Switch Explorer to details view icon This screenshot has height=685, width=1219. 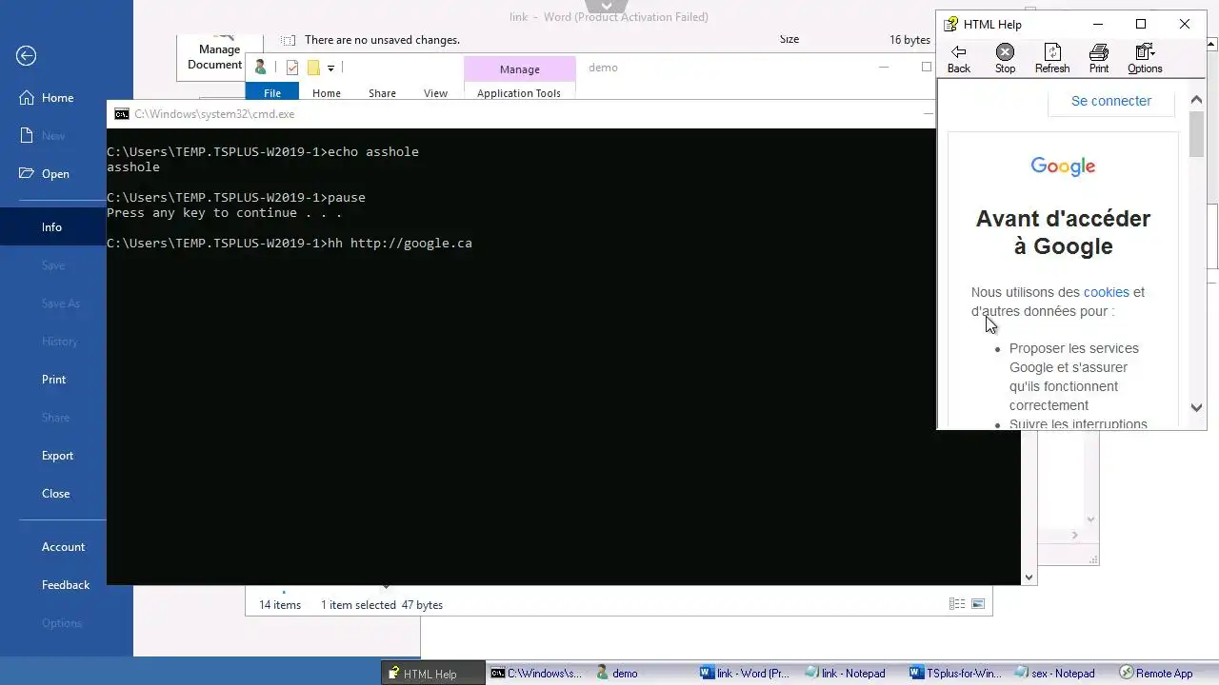coord(957,604)
